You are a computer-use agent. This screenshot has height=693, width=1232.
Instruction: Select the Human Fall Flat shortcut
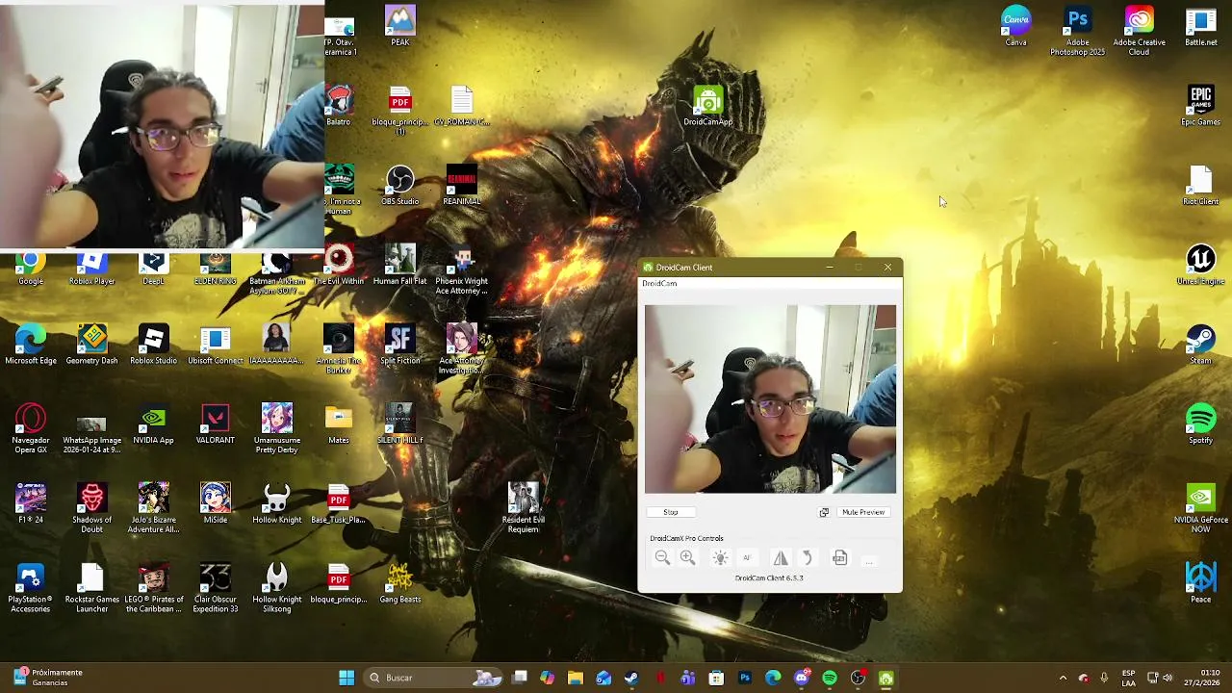pos(400,266)
